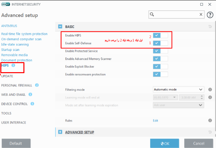Click the BASIC section heading
The height and width of the screenshot is (148, 216).
(70, 27)
